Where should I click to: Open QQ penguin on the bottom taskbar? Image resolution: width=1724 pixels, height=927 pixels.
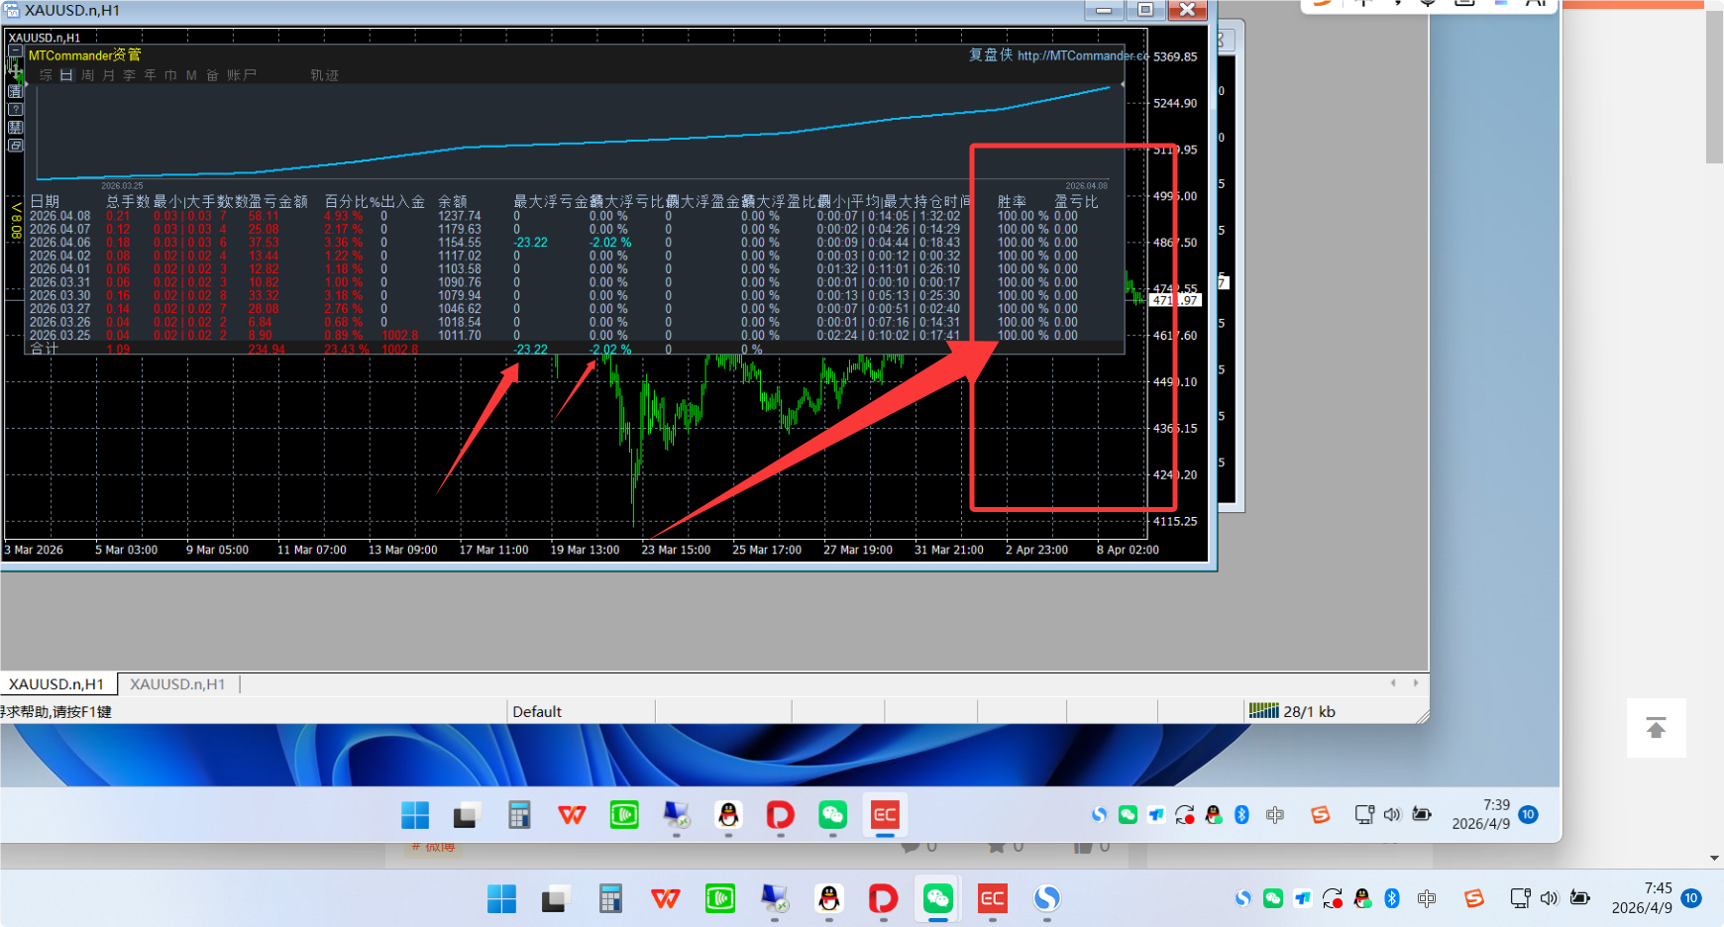point(829,898)
